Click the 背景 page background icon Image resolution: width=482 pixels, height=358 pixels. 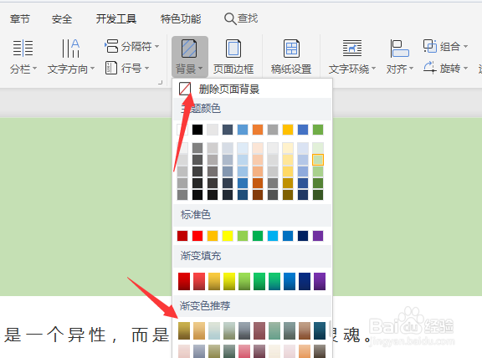(x=189, y=49)
